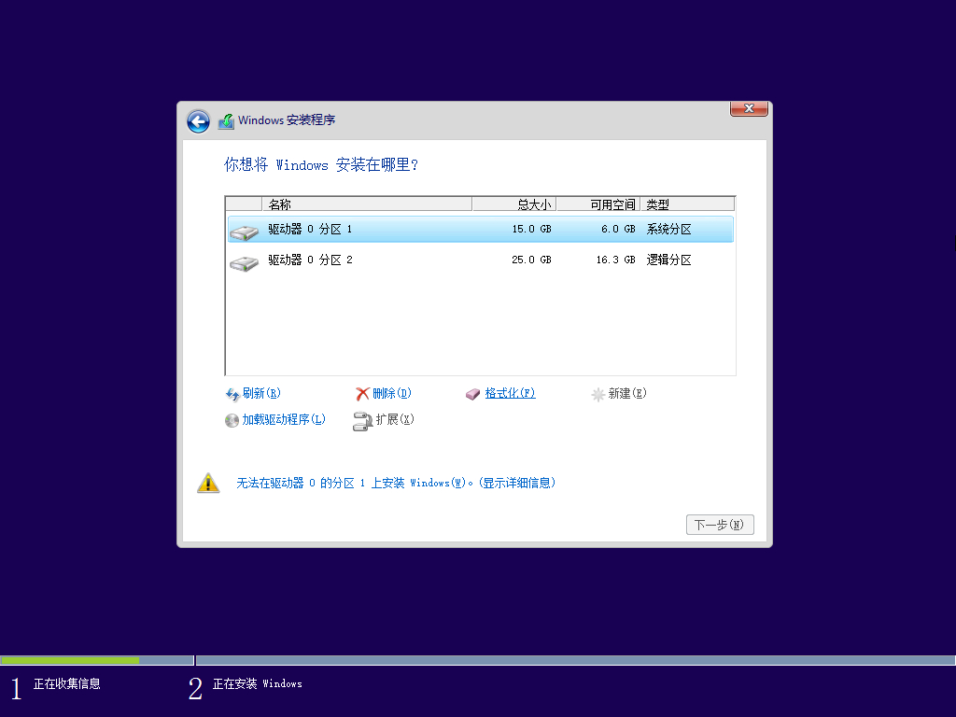Screen dimensions: 956x717
Task: Sort by the 类型 column header
Action: tap(687, 204)
